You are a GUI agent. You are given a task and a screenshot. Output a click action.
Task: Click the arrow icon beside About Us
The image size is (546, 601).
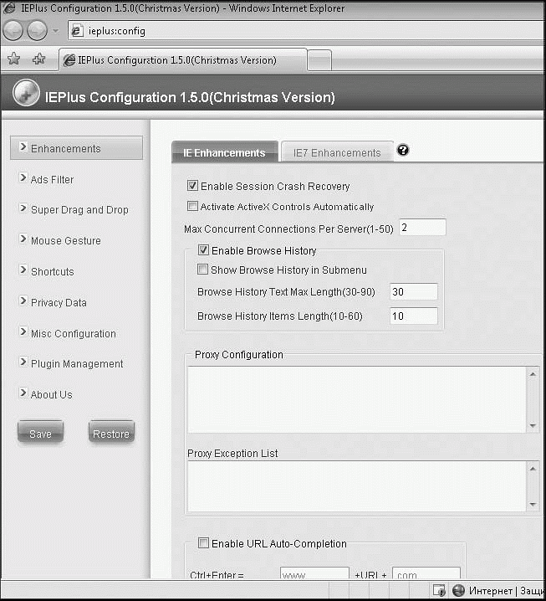(x=23, y=393)
